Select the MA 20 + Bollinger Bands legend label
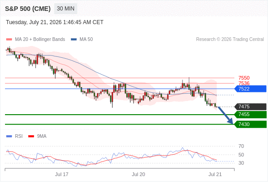268x182 pixels. pyautogui.click(x=40, y=40)
